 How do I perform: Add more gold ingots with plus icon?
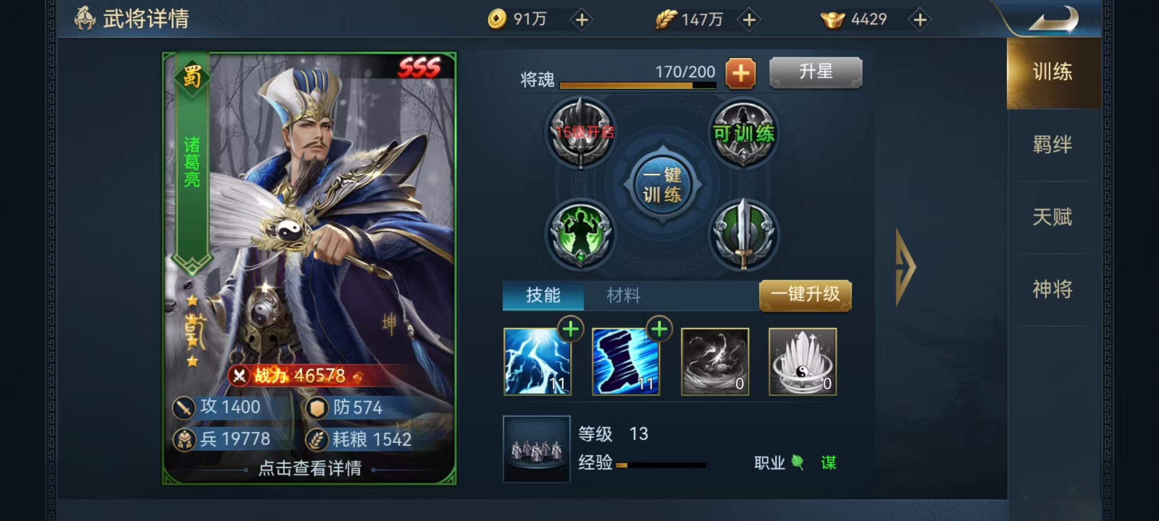click(x=920, y=20)
